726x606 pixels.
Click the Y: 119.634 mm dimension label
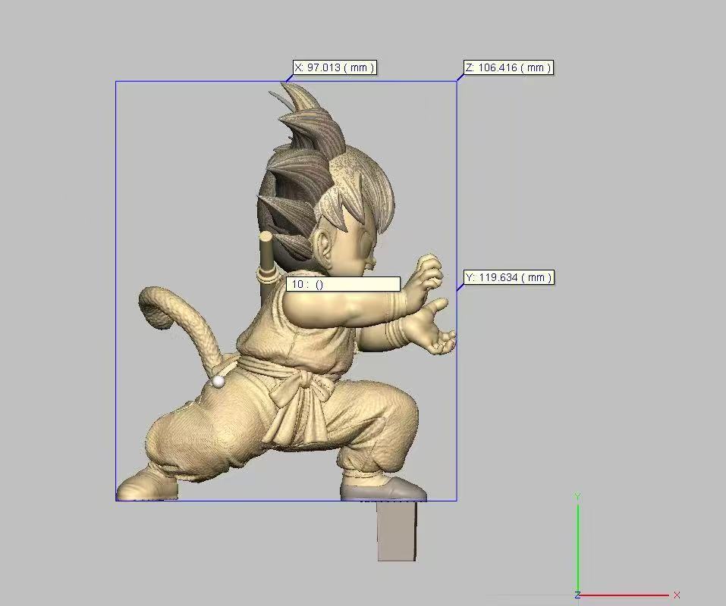(508, 277)
